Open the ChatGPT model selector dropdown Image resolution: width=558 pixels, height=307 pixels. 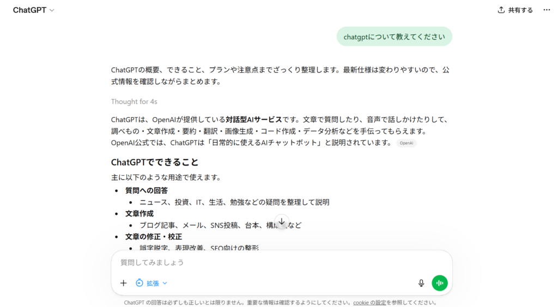click(33, 10)
